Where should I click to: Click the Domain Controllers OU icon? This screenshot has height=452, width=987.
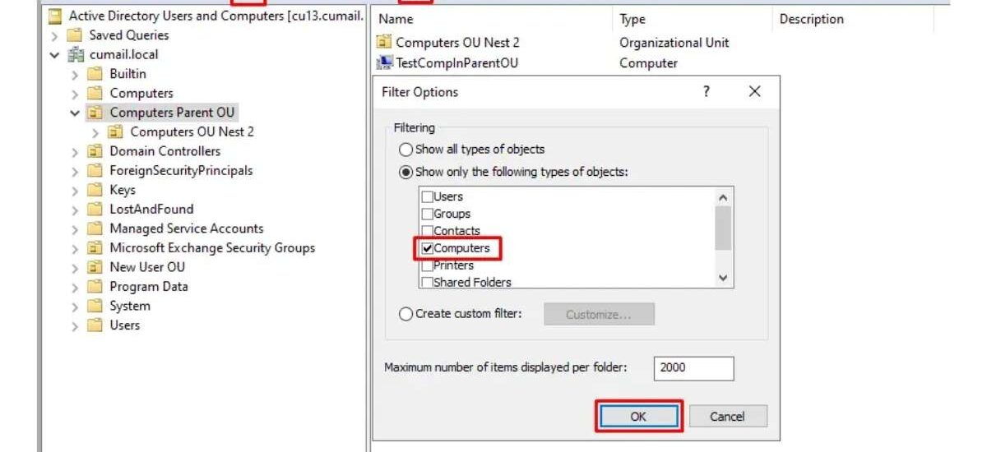coord(95,151)
